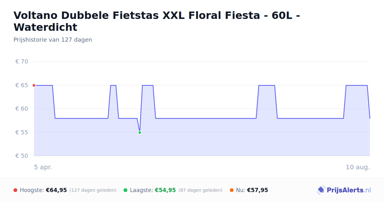Click the 10 aug. end date label

(x=358, y=167)
